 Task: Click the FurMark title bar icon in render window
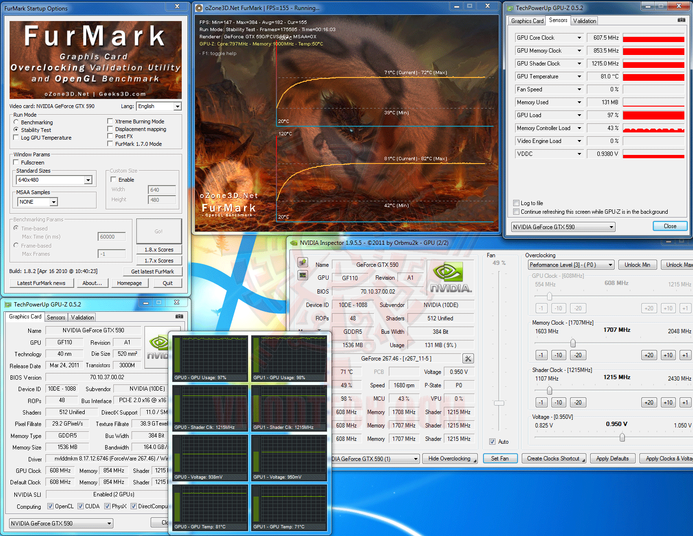click(x=199, y=8)
